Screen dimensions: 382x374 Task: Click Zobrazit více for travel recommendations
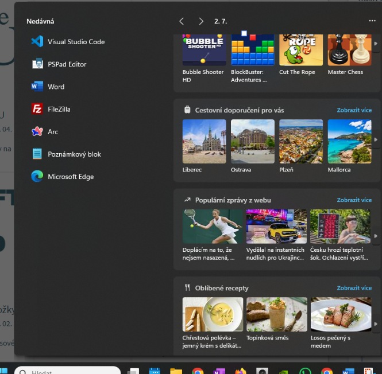pyautogui.click(x=354, y=110)
